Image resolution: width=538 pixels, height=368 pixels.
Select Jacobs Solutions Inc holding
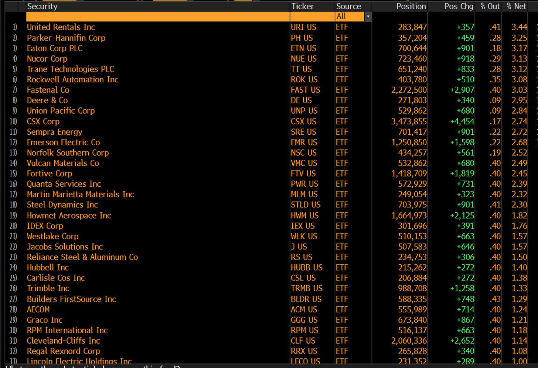(65, 247)
